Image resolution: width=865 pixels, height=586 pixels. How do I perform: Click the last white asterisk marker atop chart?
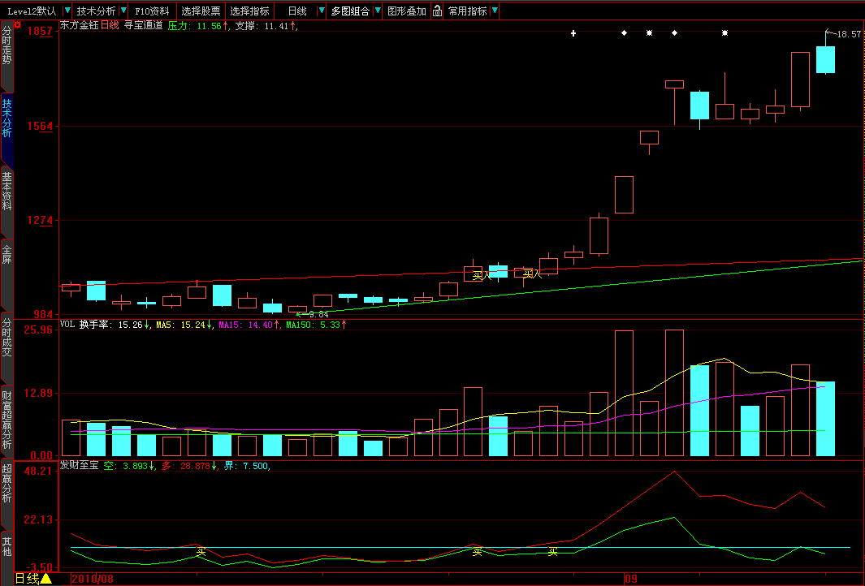pos(724,33)
